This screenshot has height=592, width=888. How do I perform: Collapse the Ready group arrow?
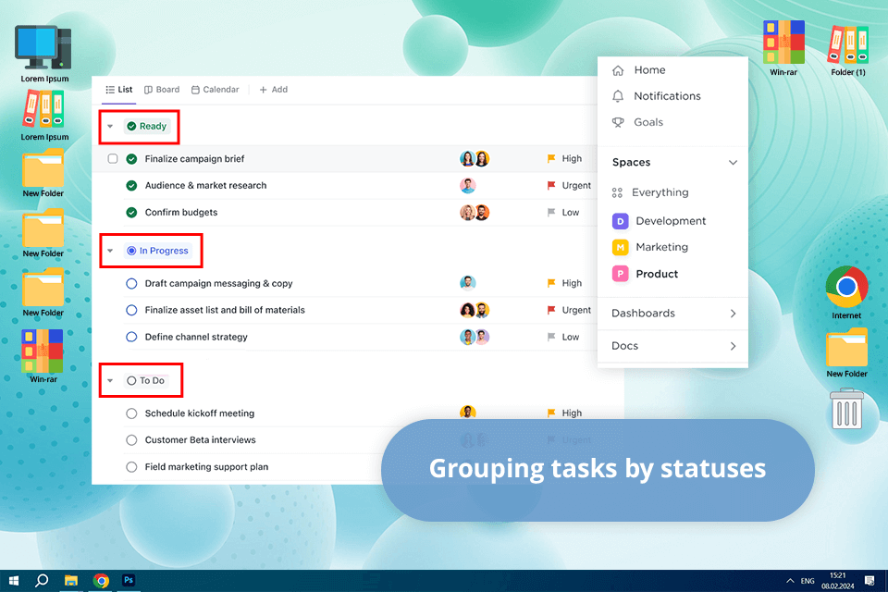[110, 127]
